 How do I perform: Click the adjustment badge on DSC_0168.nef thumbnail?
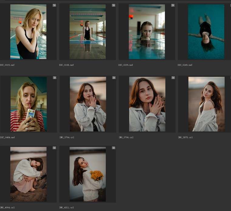114,5
